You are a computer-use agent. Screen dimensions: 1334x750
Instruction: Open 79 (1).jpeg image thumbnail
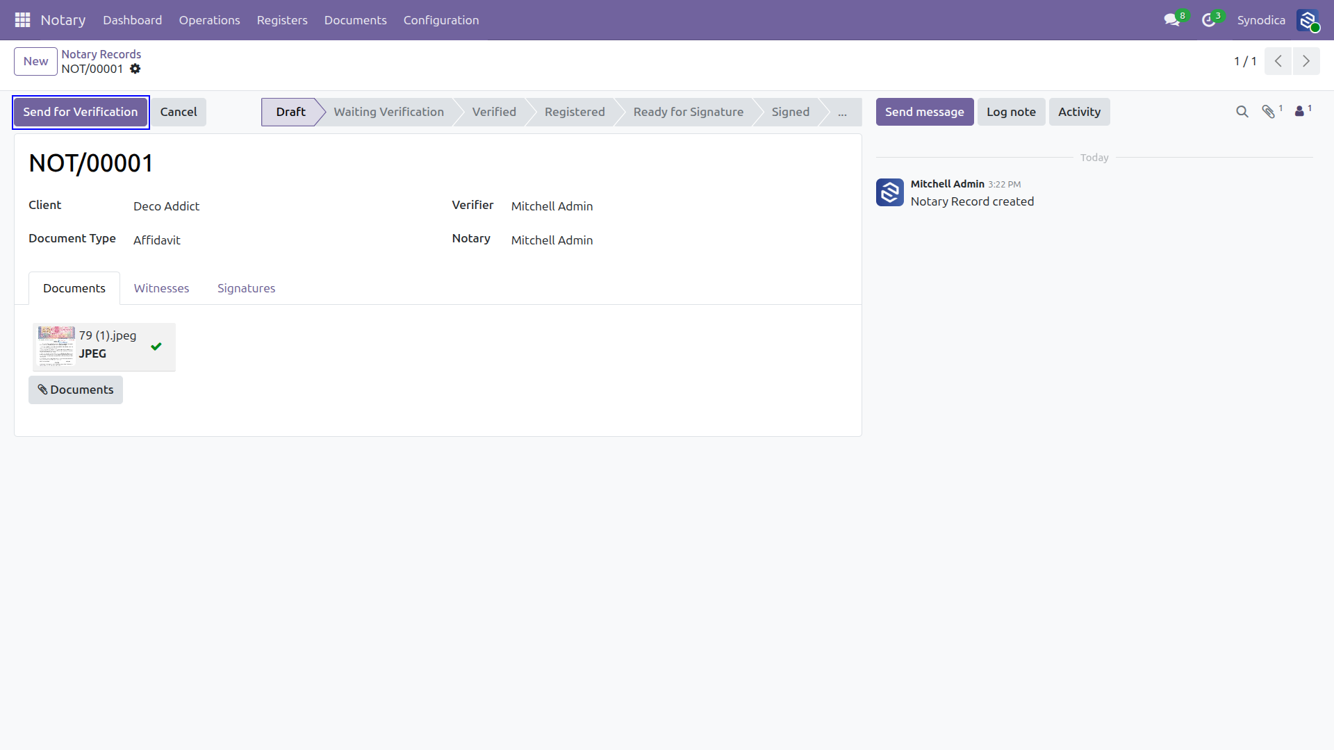coord(56,346)
